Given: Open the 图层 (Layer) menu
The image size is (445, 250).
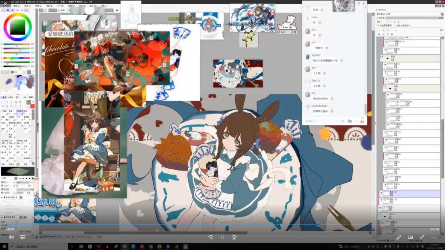Looking at the screenshot, I should tap(38, 6).
